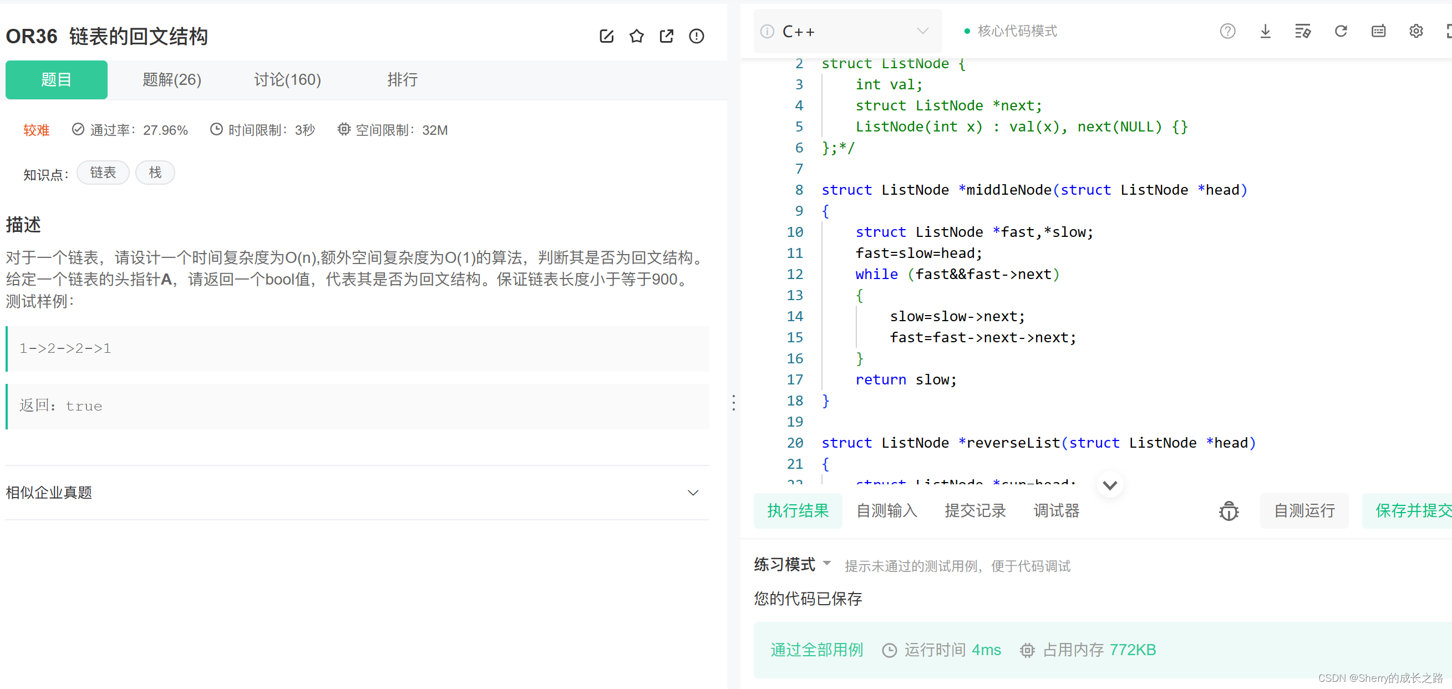Click the run time clock icon

tap(889, 650)
